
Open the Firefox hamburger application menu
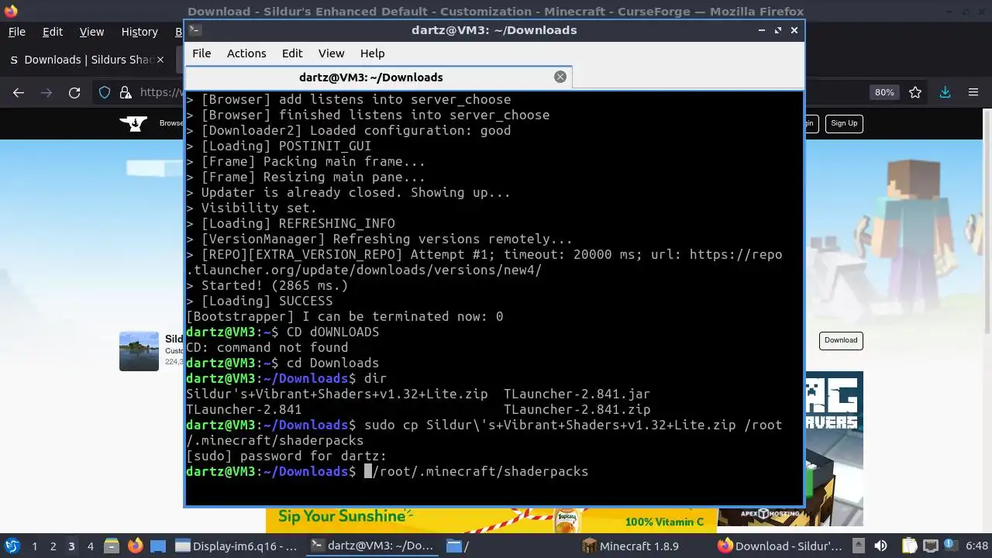(x=973, y=92)
